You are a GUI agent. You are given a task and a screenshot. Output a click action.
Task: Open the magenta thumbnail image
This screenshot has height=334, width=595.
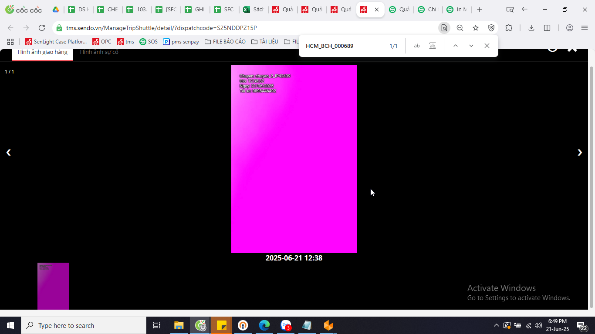coord(53,286)
